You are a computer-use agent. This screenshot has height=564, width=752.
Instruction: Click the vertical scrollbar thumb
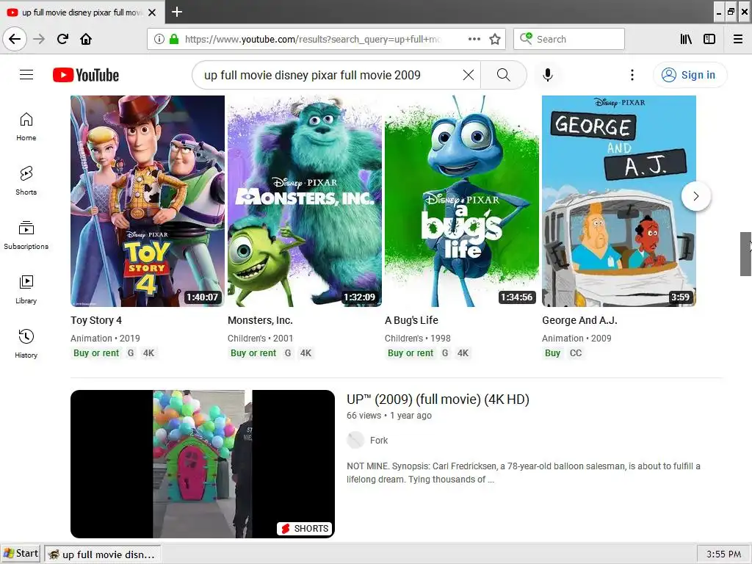[745, 253]
